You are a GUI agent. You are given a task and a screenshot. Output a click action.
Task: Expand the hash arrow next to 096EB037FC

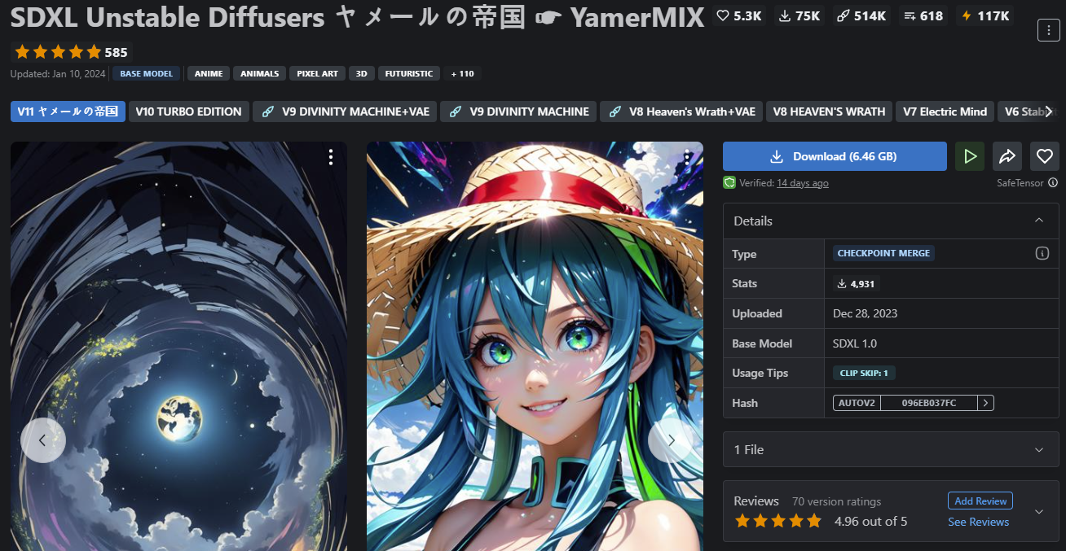coord(985,402)
